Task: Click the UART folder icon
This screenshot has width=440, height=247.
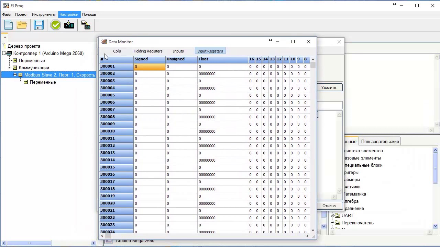Action: pyautogui.click(x=338, y=216)
